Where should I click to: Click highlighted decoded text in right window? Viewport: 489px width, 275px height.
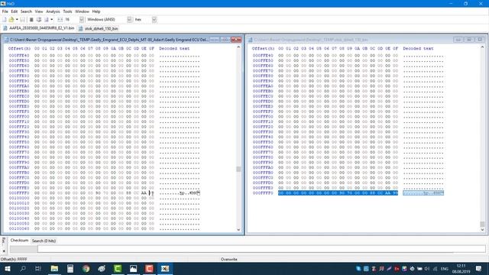point(423,193)
